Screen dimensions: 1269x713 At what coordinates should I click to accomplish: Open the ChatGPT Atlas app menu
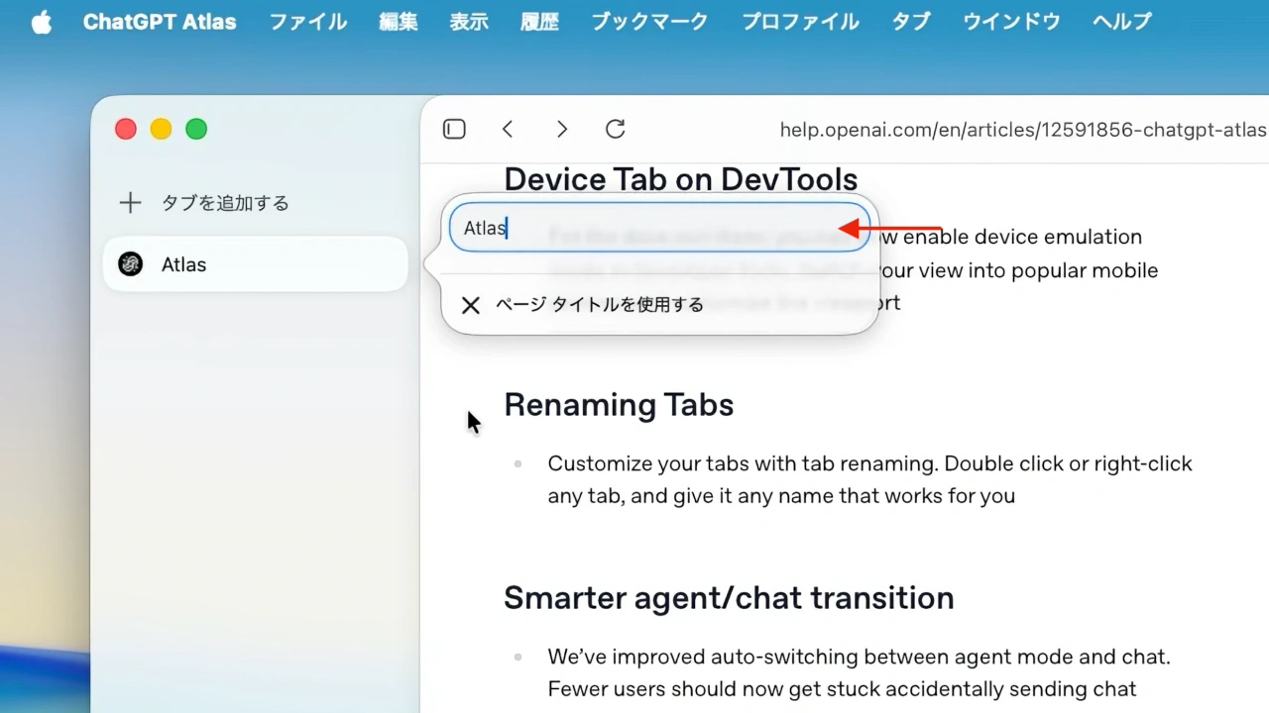point(160,22)
